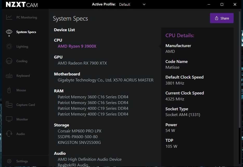The height and width of the screenshot is (167, 243).
Task: Switch to PC Monitoring section
Action: click(x=27, y=17)
